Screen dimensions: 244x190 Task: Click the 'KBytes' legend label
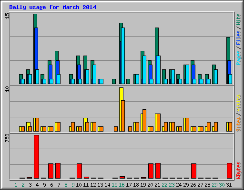tap(239, 171)
